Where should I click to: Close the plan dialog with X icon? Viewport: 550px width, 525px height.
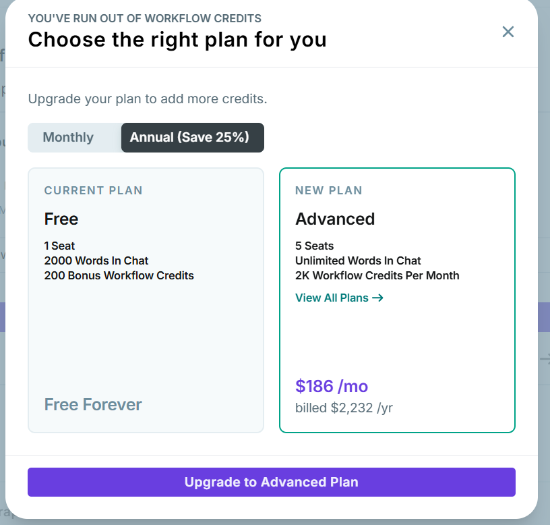tap(508, 32)
